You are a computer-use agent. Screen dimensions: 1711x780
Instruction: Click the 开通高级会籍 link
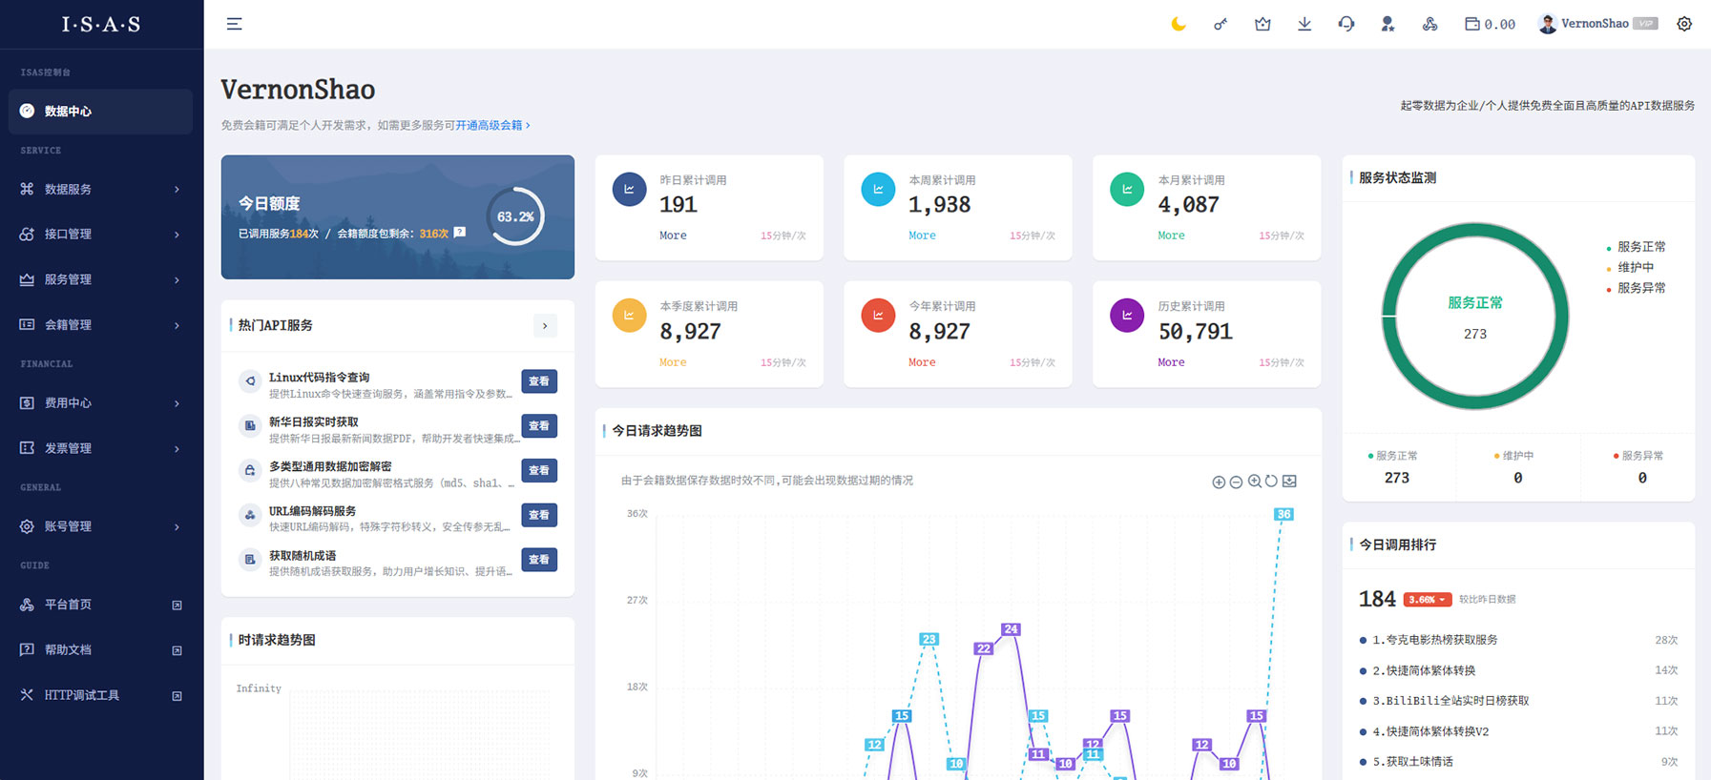pos(492,125)
